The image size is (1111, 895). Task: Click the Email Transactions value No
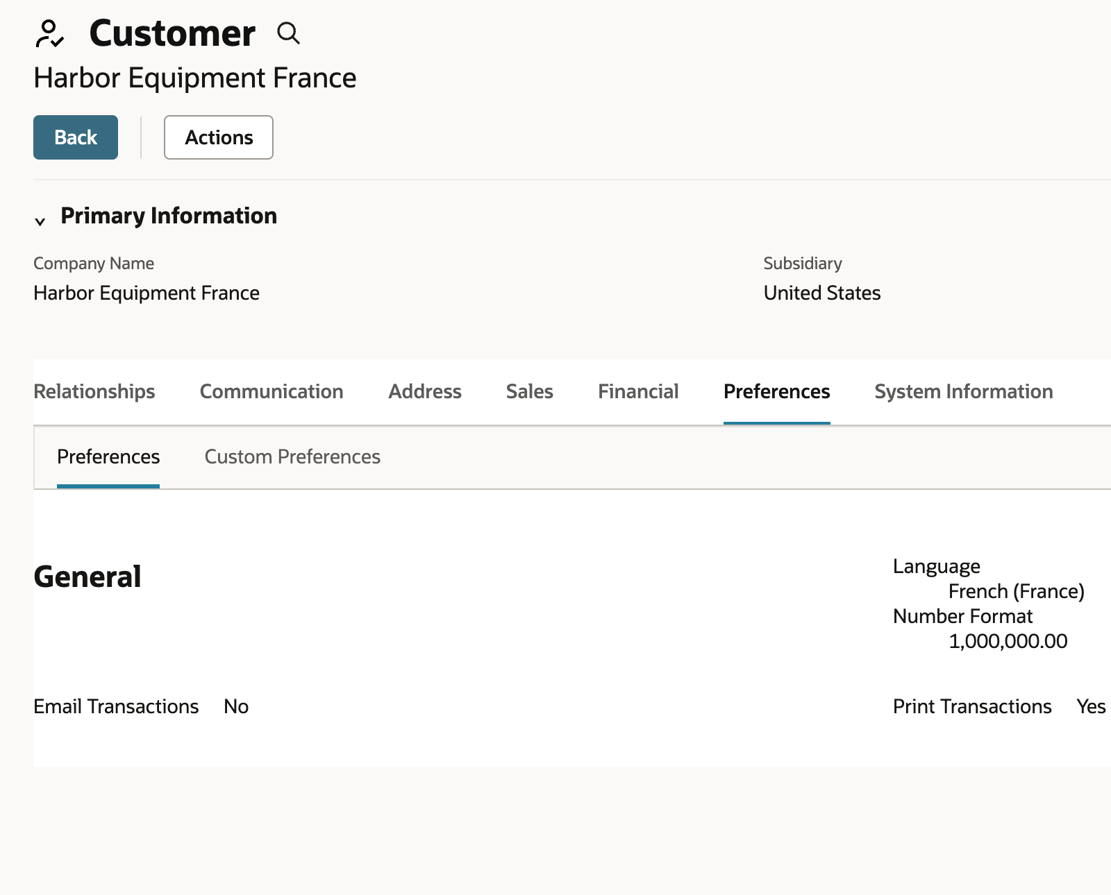(x=236, y=706)
